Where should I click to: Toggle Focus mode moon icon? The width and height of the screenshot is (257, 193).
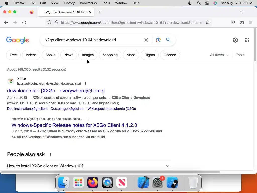190,3
